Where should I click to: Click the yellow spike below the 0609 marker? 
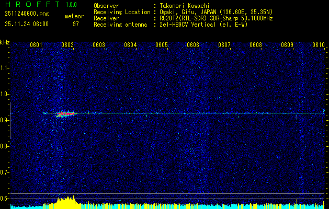(297, 203)
